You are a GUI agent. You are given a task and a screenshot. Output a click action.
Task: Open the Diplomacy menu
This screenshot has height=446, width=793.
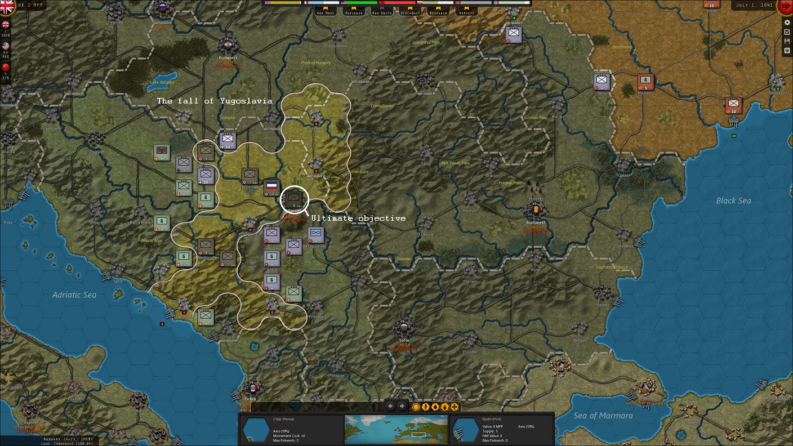(x=410, y=12)
